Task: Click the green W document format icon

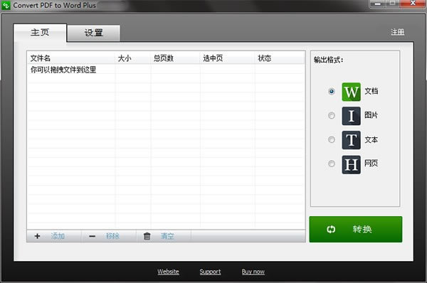Action: (351, 92)
